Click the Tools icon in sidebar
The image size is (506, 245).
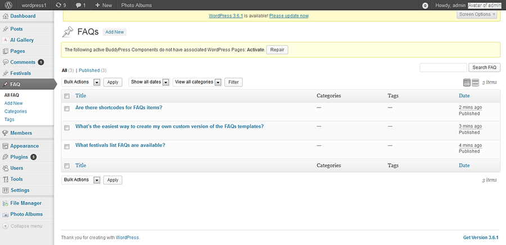tap(5, 179)
